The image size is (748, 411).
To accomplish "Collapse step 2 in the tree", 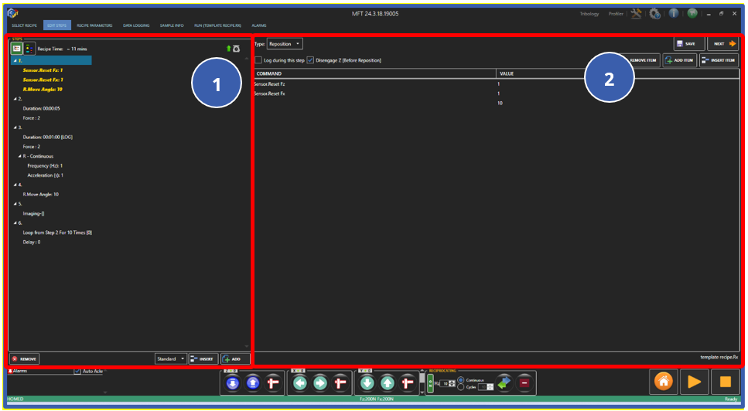I will click(x=15, y=99).
